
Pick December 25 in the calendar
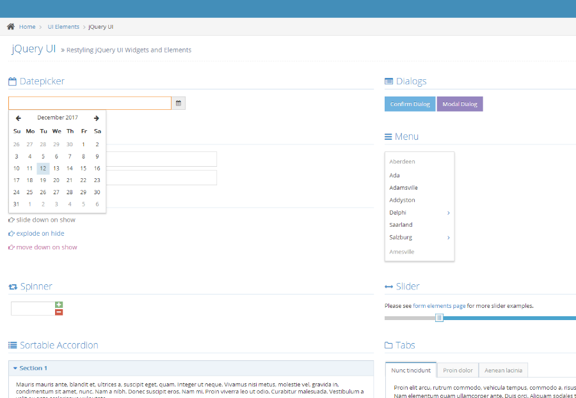point(29,192)
